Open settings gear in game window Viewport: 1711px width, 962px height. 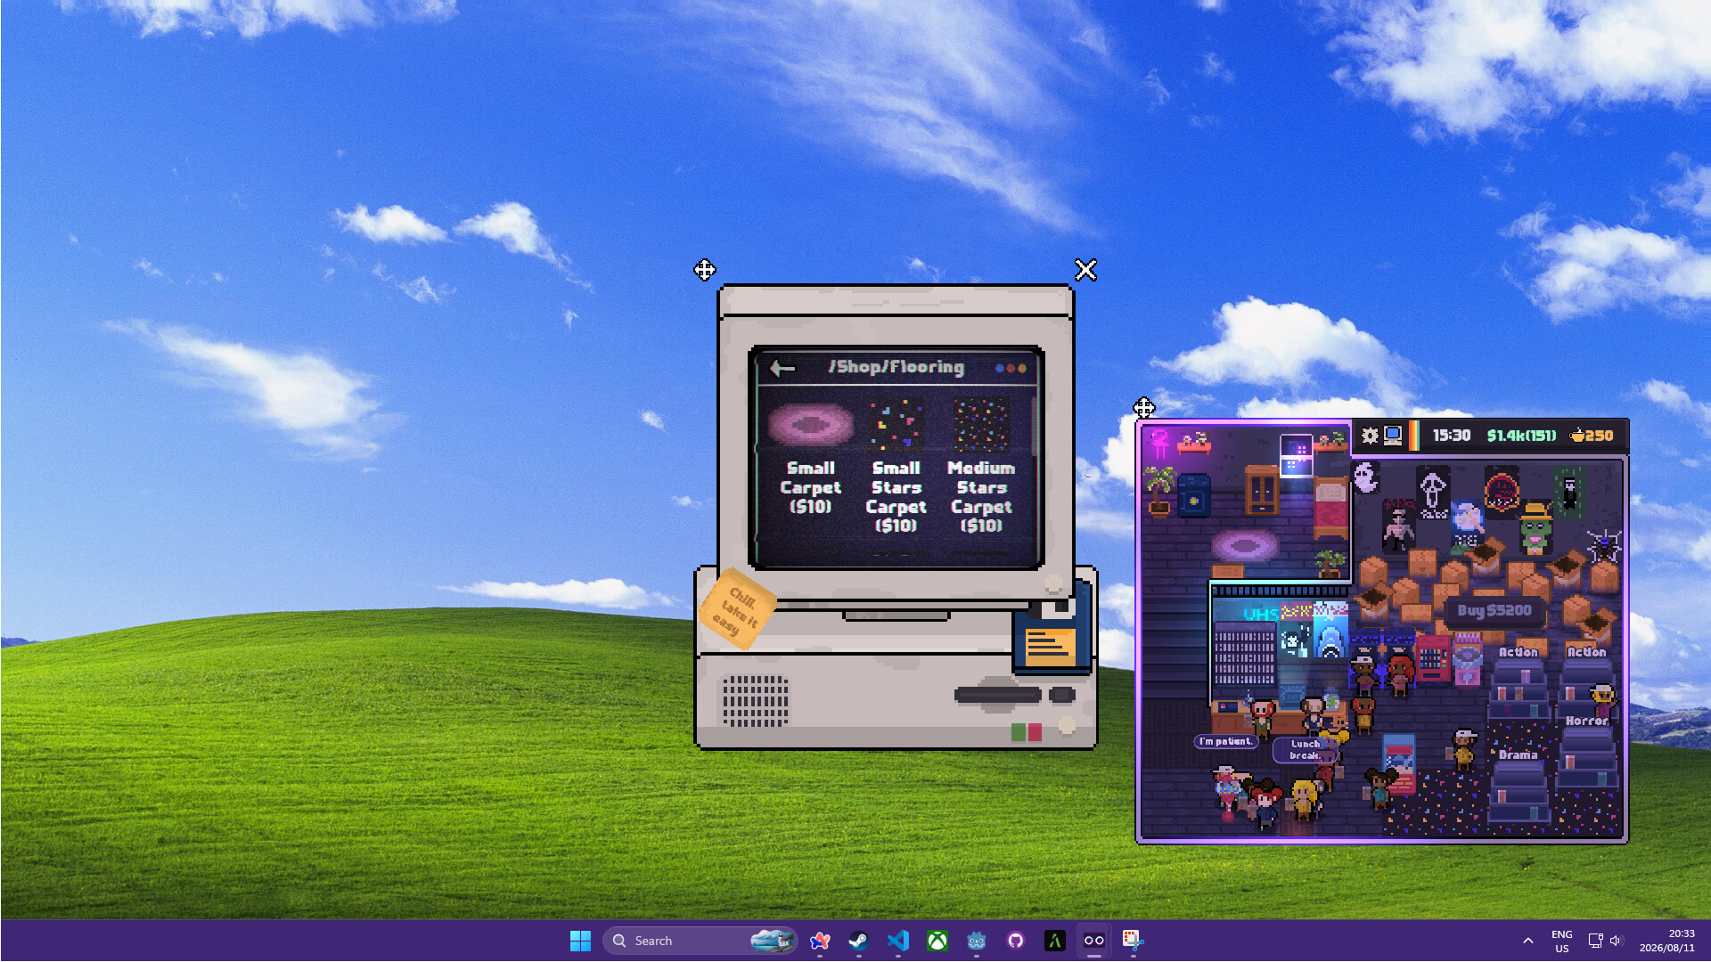[1370, 436]
